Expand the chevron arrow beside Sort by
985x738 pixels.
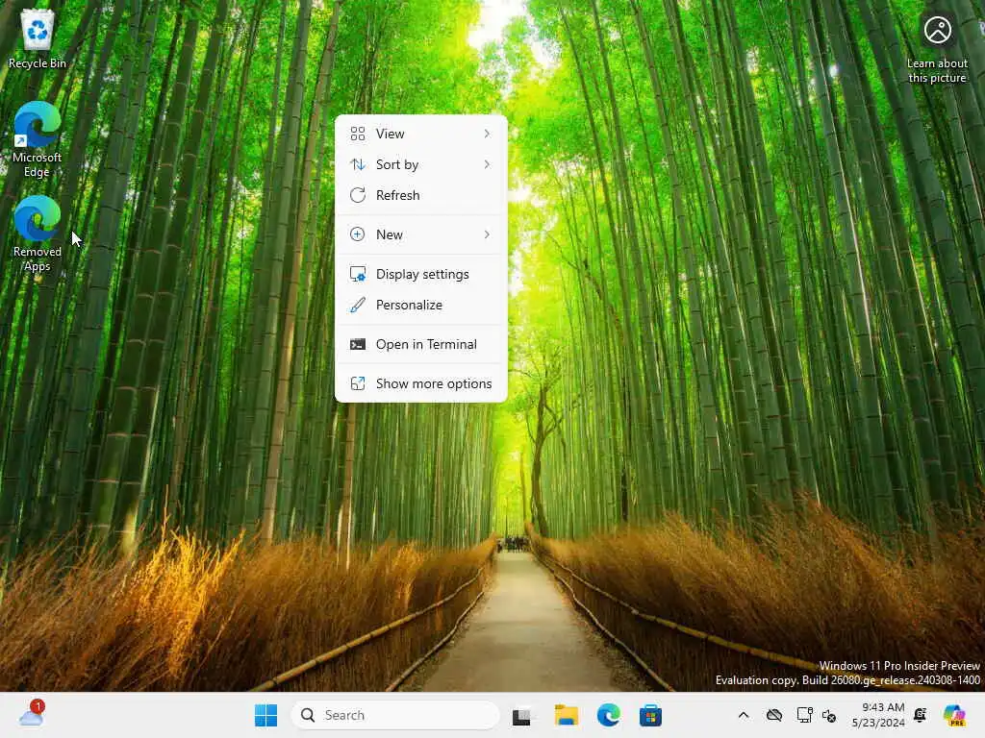487,164
